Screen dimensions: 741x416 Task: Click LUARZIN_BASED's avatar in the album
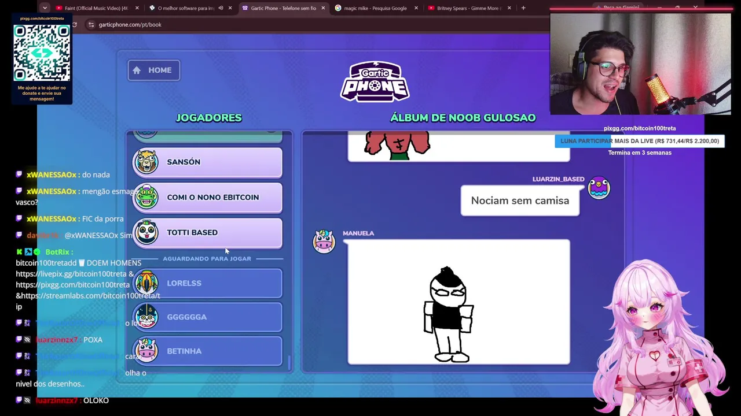[x=599, y=188]
